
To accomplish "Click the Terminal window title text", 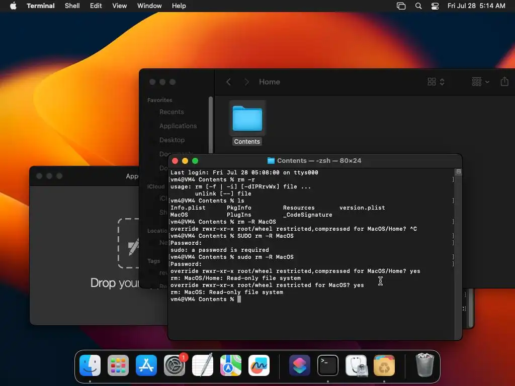I will click(319, 160).
